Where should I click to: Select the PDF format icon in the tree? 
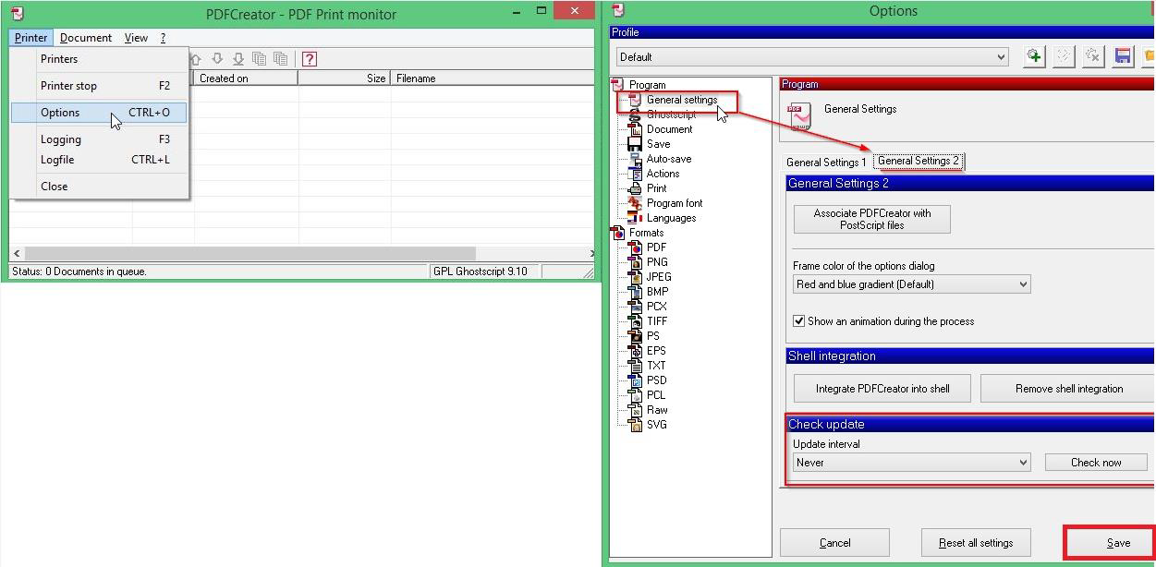(635, 247)
